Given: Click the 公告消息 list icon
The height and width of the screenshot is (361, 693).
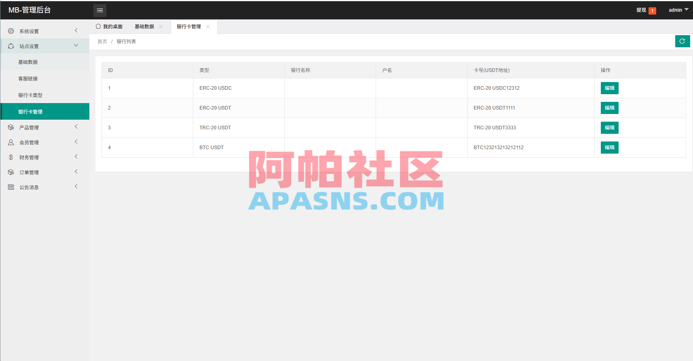Looking at the screenshot, I should click(x=11, y=187).
